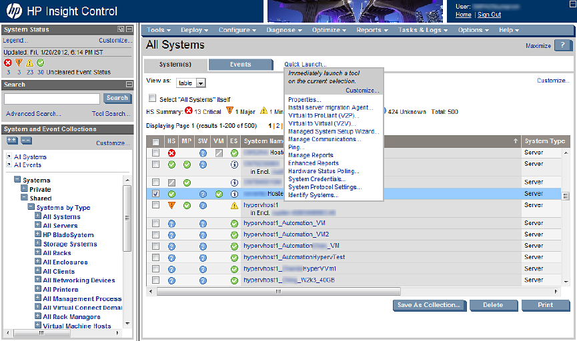Viewport: 577px width, 341px height.
Task: Open the Deploy menu
Action: pyautogui.click(x=194, y=30)
